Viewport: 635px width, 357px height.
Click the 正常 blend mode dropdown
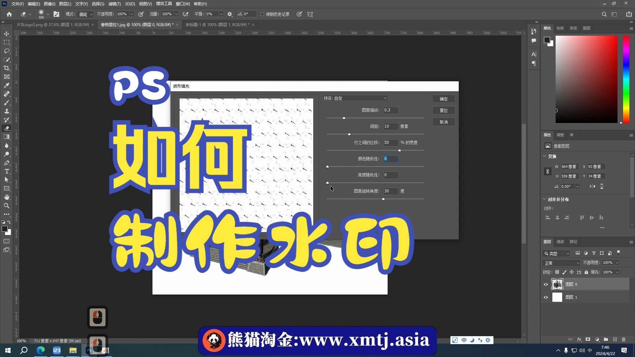pos(561,262)
